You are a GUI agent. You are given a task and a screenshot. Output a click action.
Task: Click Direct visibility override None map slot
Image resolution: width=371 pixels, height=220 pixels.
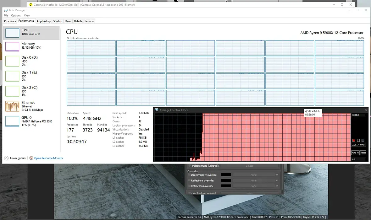254,175
